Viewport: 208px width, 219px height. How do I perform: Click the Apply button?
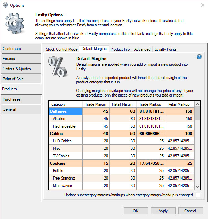(163, 211)
